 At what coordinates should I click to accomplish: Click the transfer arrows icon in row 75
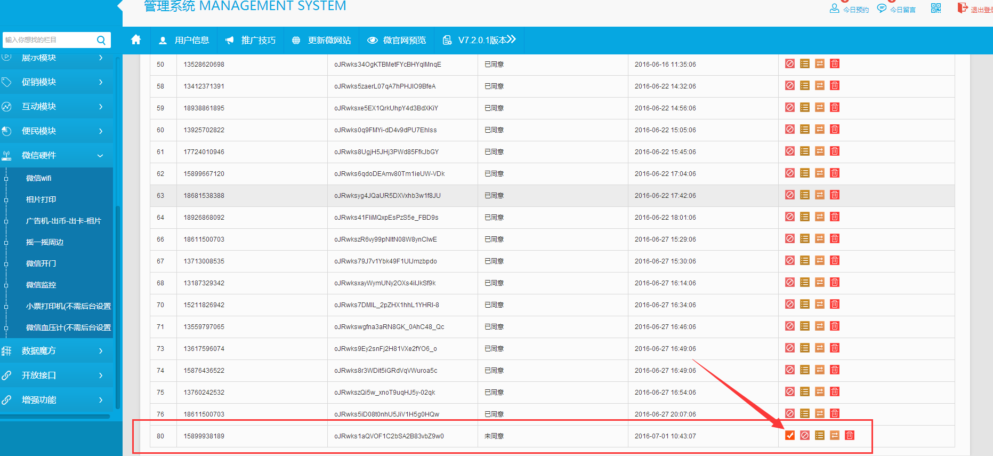820,391
